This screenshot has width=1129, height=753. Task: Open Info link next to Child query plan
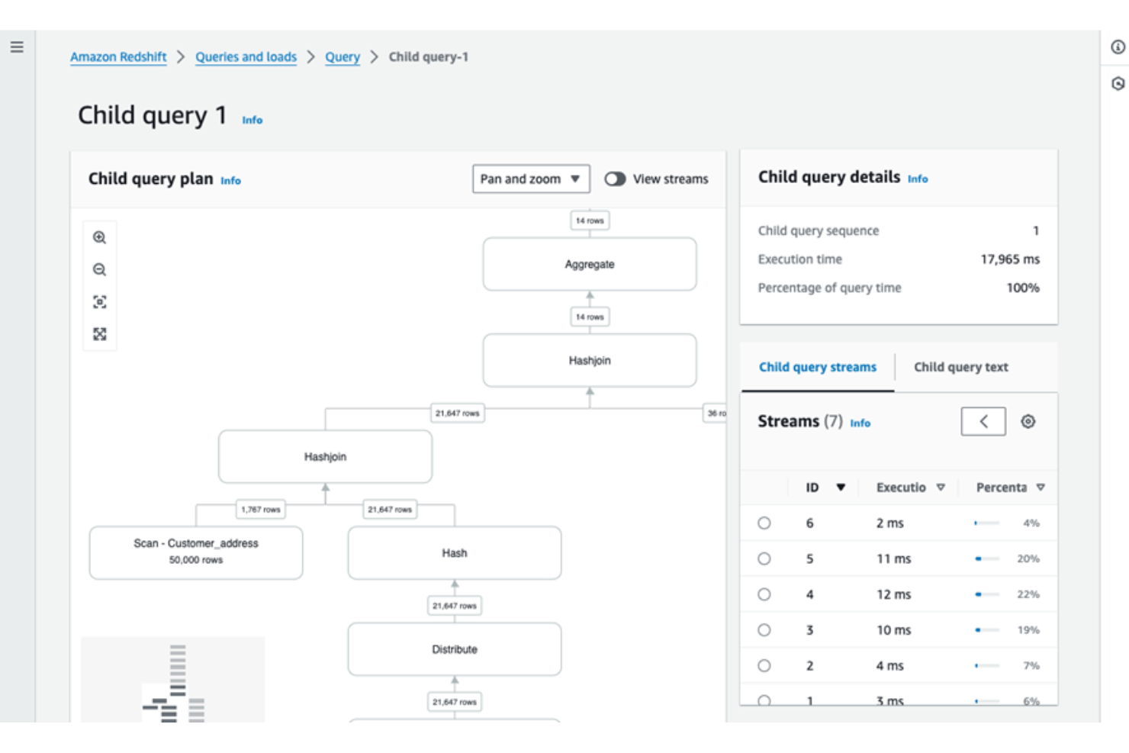pyautogui.click(x=231, y=181)
